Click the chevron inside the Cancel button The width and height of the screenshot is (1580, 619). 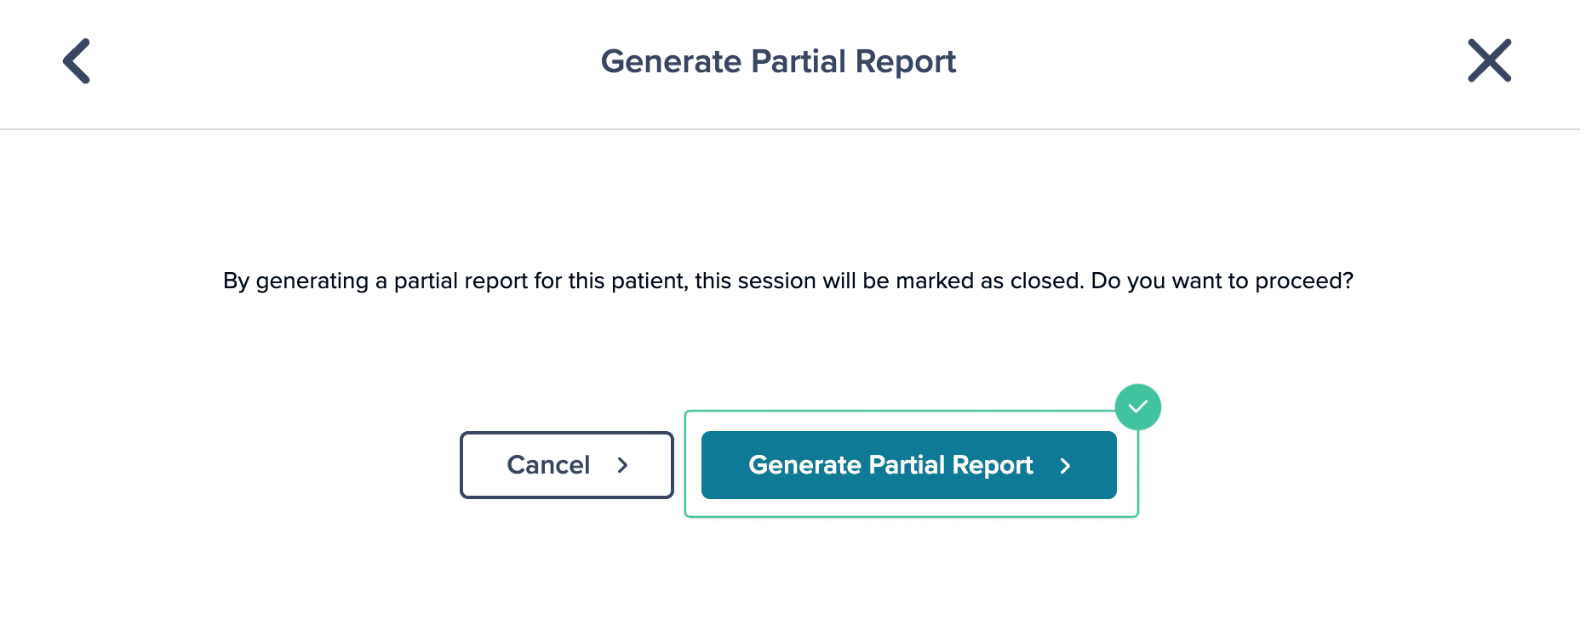point(622,465)
